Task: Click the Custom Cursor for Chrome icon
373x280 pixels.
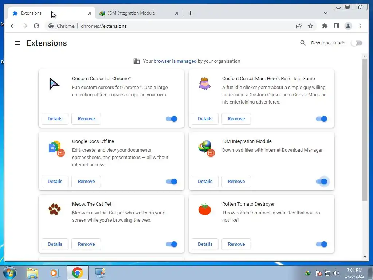Action: [x=54, y=84]
